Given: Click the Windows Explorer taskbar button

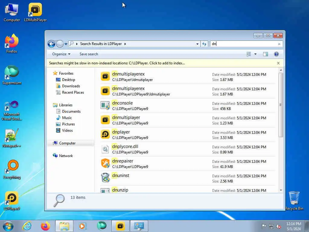Looking at the screenshot, I should point(64,226).
